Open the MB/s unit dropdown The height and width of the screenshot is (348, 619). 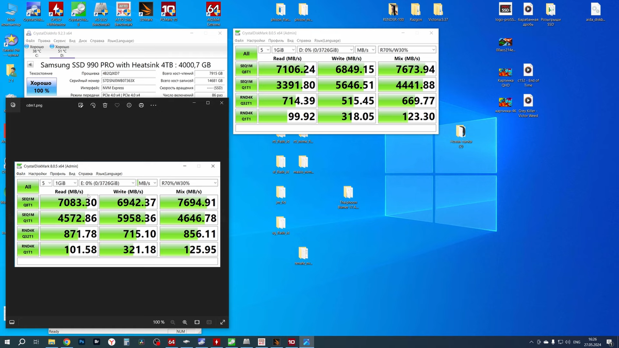[x=366, y=50]
